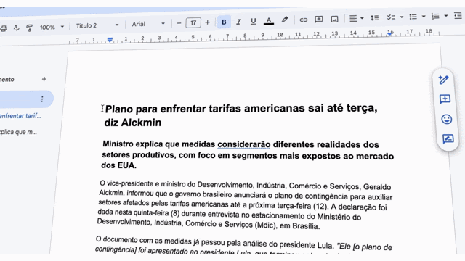Click the text 'terça-feira (12)'
Image resolution: width=465 pixels, height=261 pixels.
pyautogui.click(x=303, y=206)
